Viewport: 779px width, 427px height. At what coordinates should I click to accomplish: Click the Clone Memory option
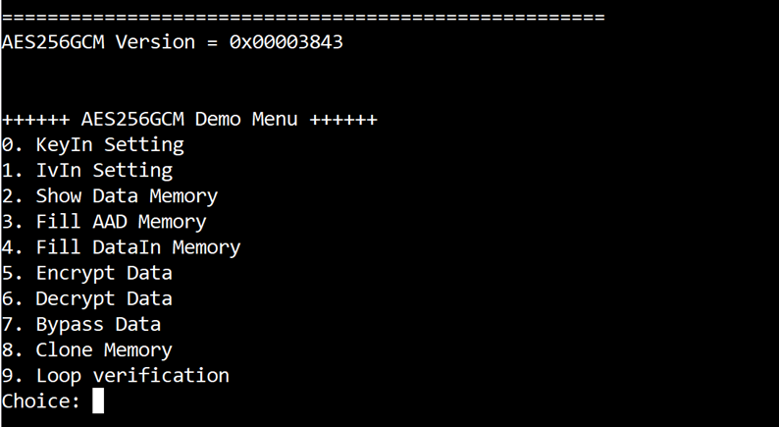click(x=87, y=350)
